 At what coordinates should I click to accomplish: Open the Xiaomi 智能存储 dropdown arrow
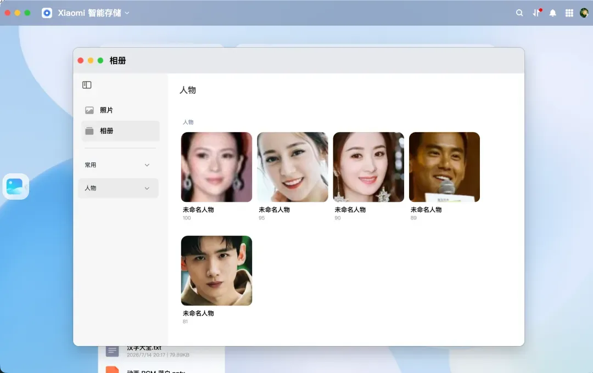(127, 13)
